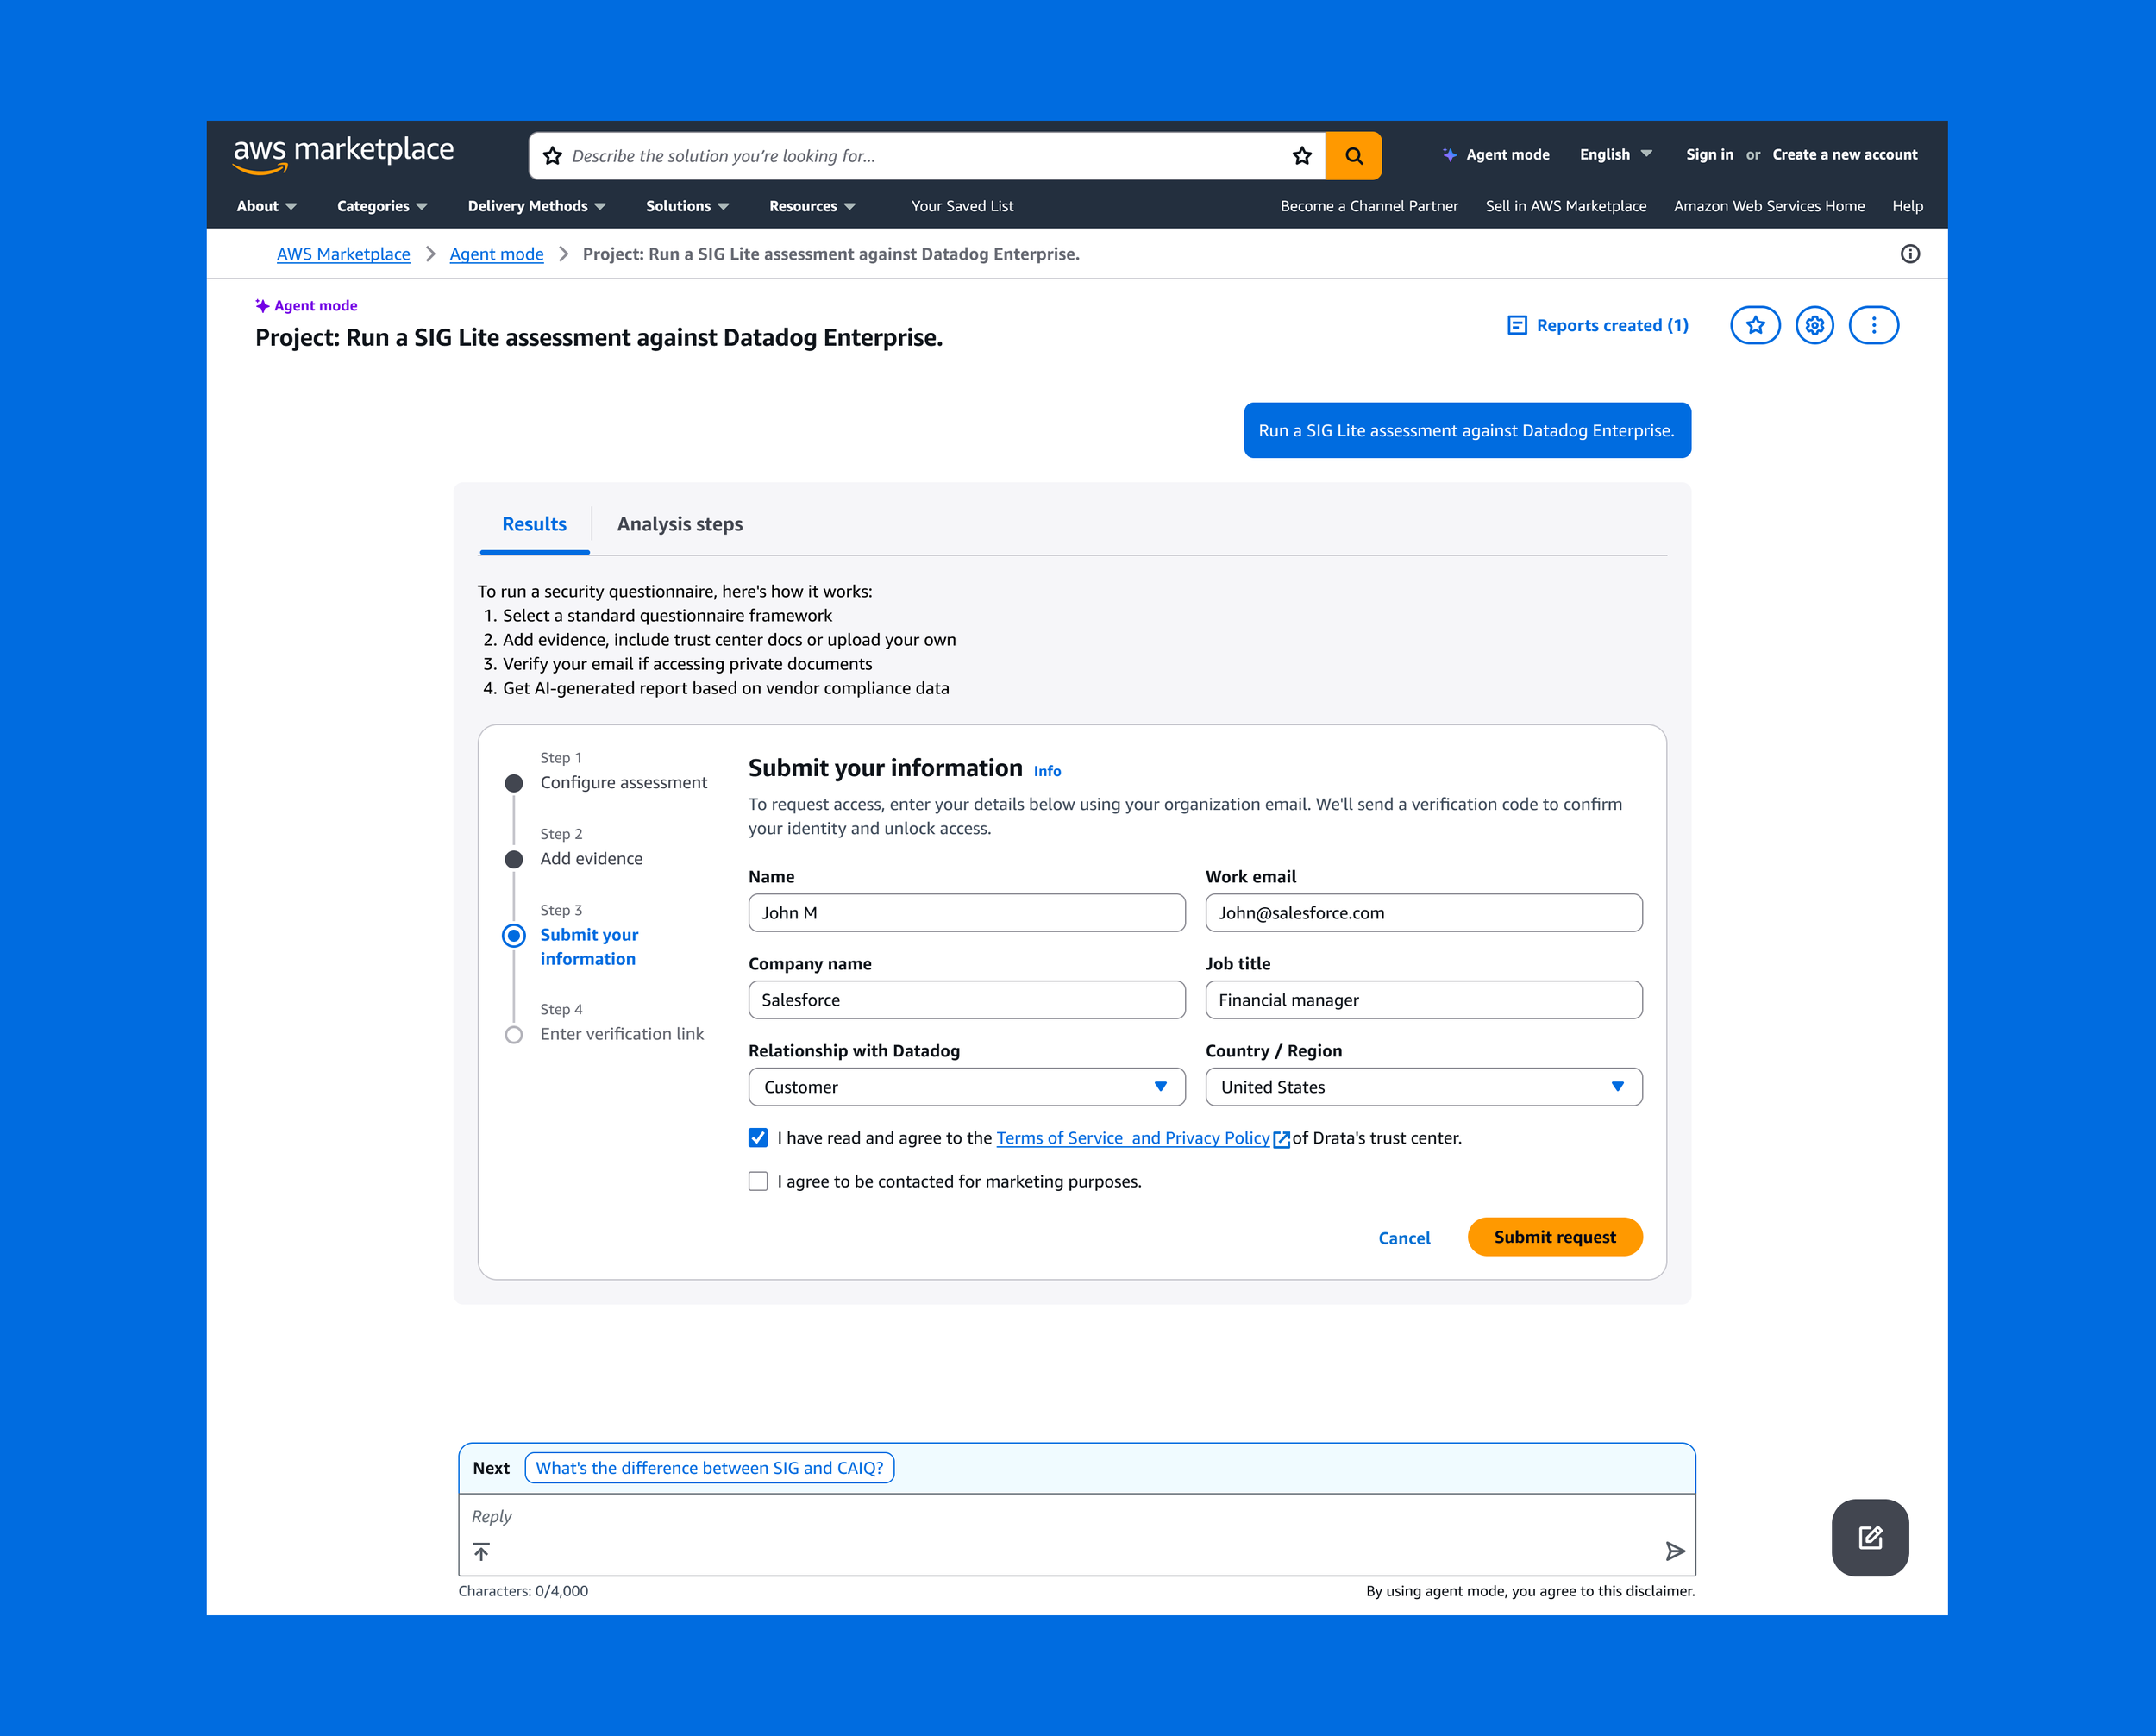Click Agent mode breadcrumb link
Viewport: 2156px width, 1736px height.
pos(496,254)
